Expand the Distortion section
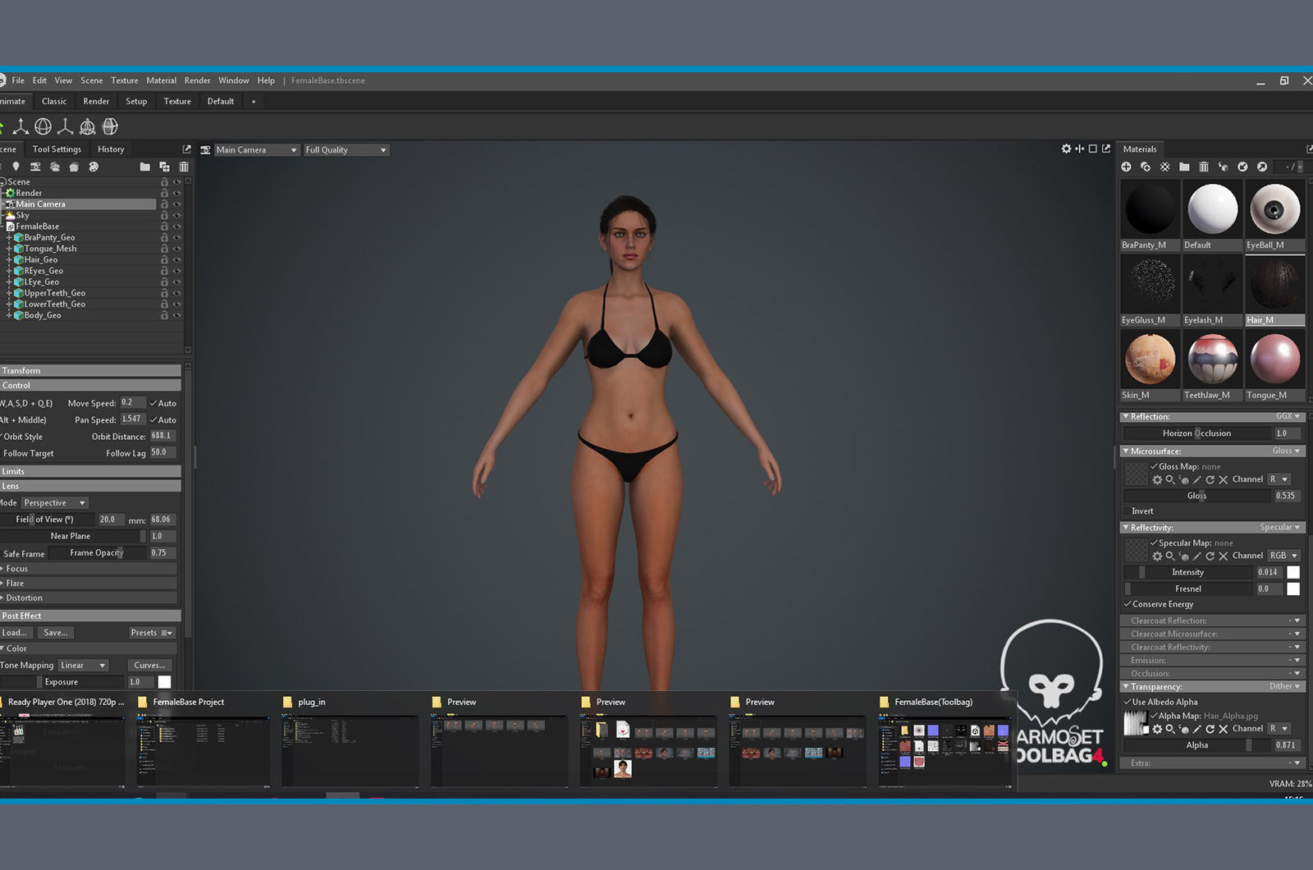Viewport: 1313px width, 870px height. (89, 598)
